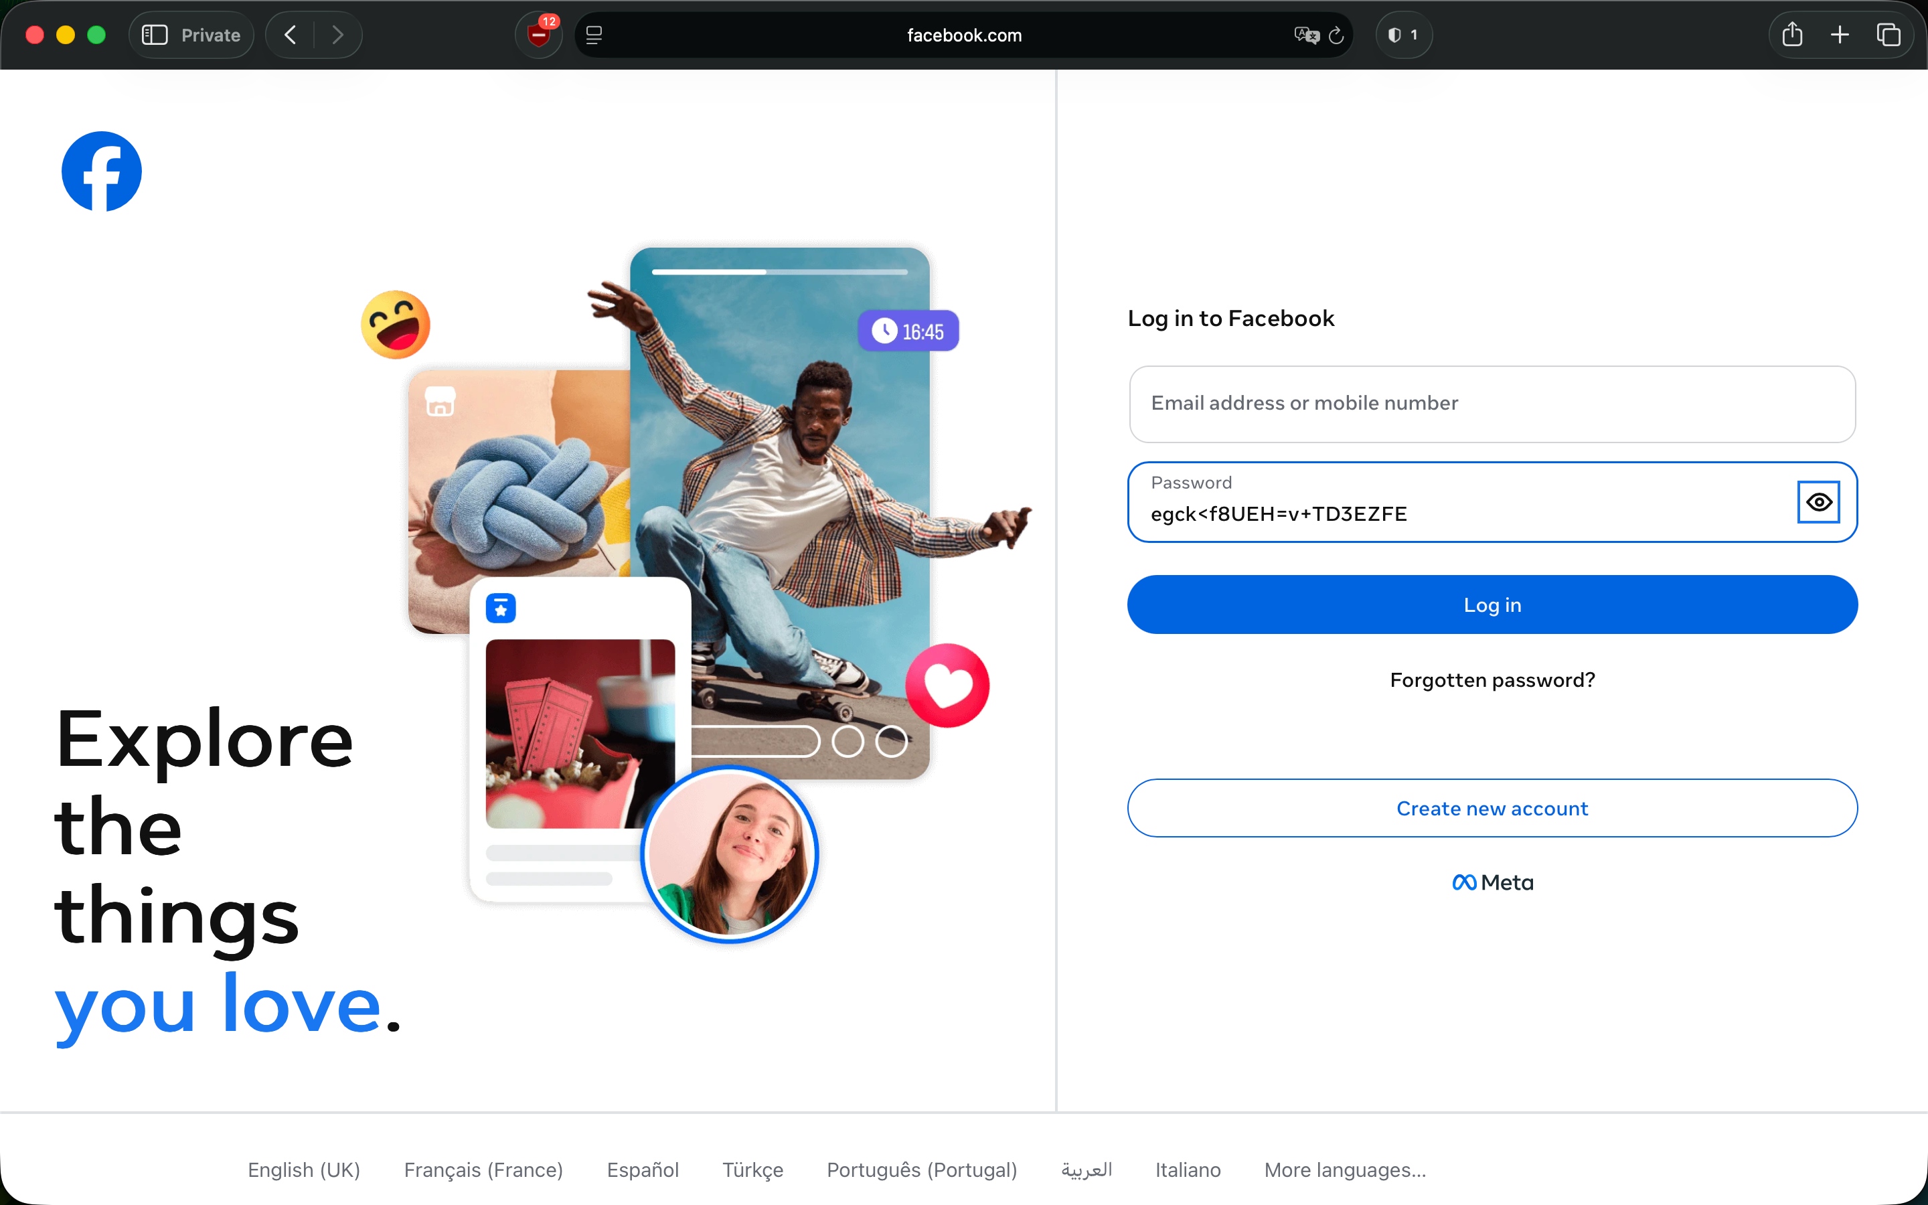Switch language to Arabic
The image size is (1928, 1205).
(1087, 1170)
